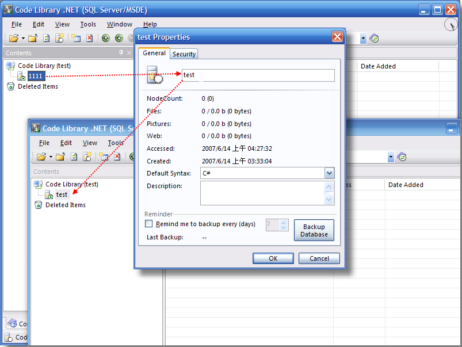Open the dropdown arrow beside top window's Open icon
The image size is (462, 347).
pyautogui.click(x=23, y=39)
